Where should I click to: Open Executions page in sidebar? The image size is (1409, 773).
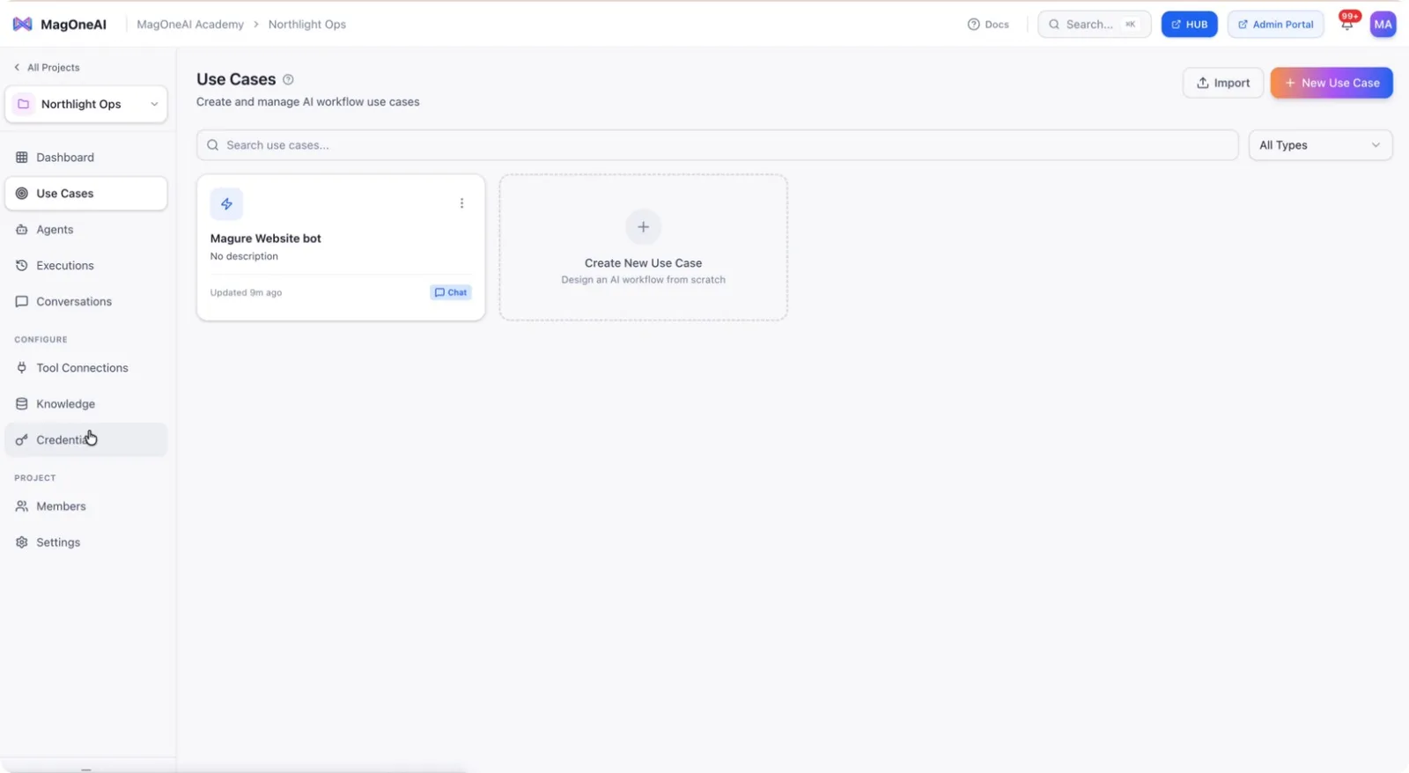click(86, 266)
